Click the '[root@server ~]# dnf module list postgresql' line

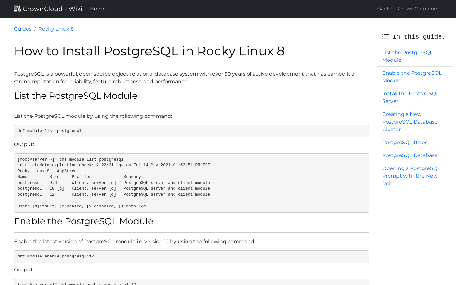(70, 159)
